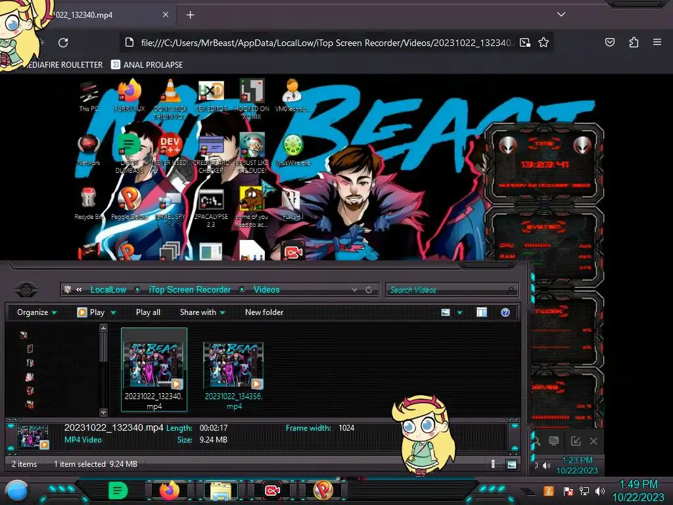The image size is (673, 505).
Task: Click the VLC cone desktop icon in video
Action: (x=170, y=99)
